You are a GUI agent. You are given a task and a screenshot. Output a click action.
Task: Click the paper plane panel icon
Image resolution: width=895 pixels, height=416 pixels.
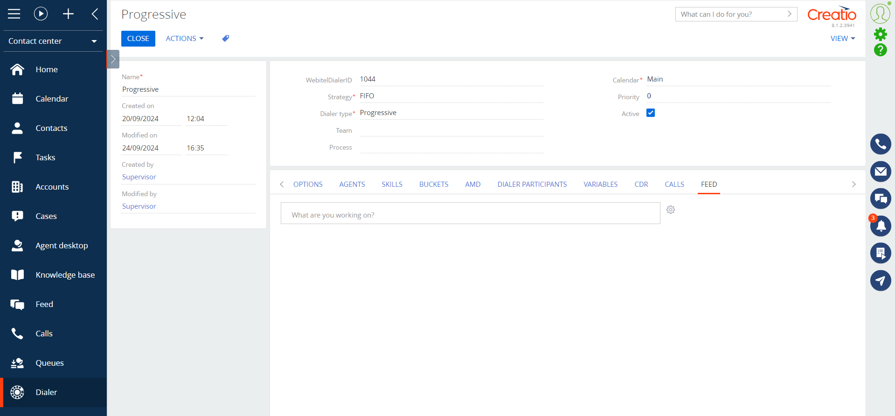tap(881, 280)
